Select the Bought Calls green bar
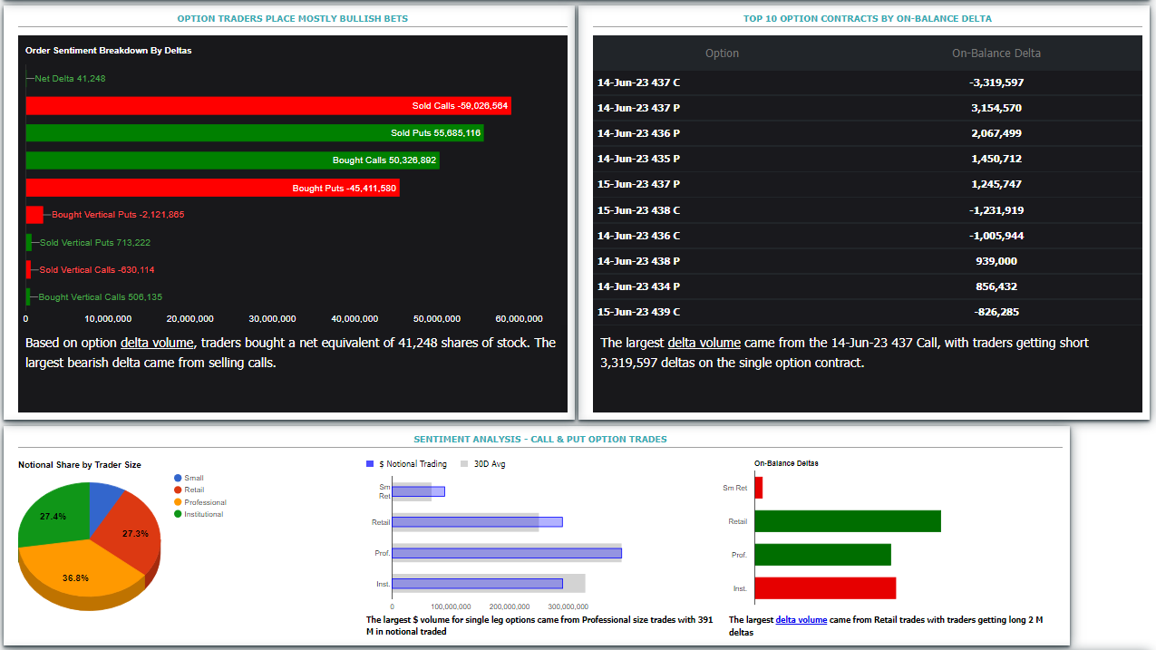Screen dimensions: 1156x650 coord(232,160)
